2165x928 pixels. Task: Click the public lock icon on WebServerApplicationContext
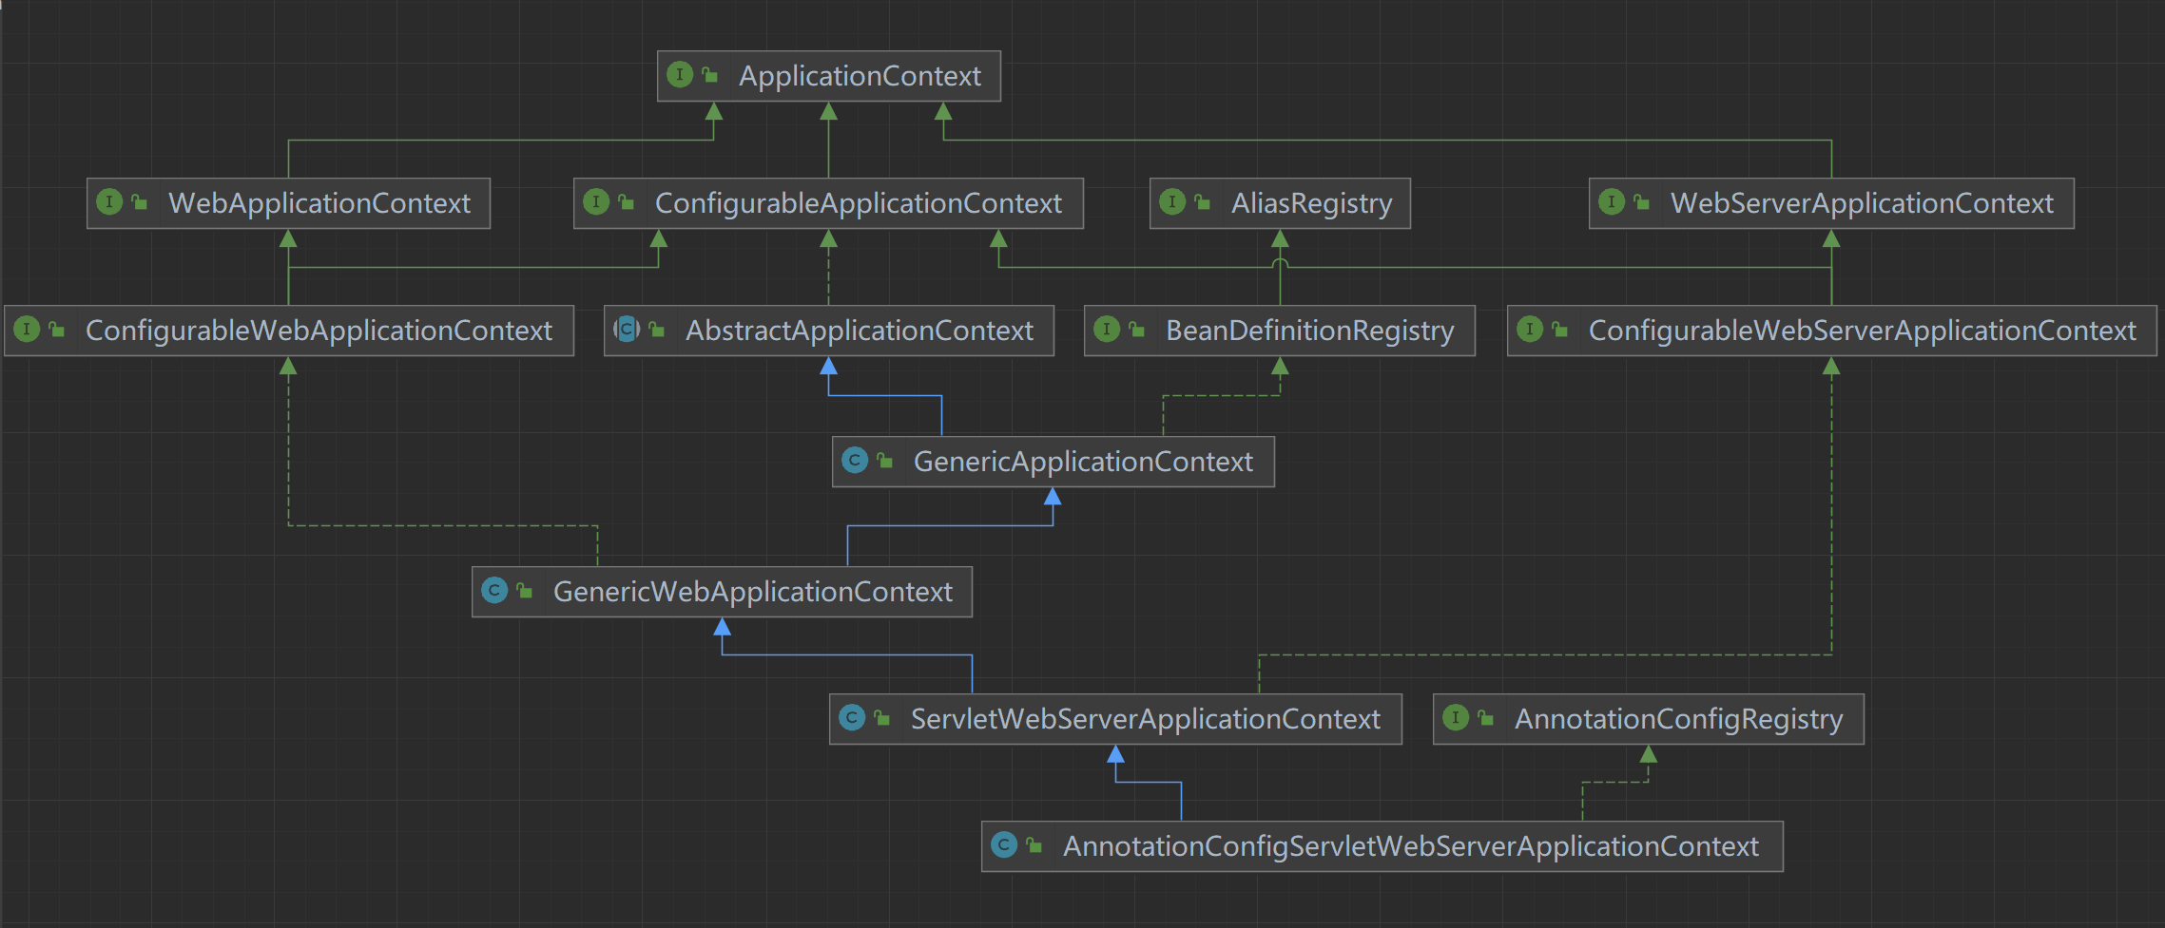pyautogui.click(x=1641, y=202)
